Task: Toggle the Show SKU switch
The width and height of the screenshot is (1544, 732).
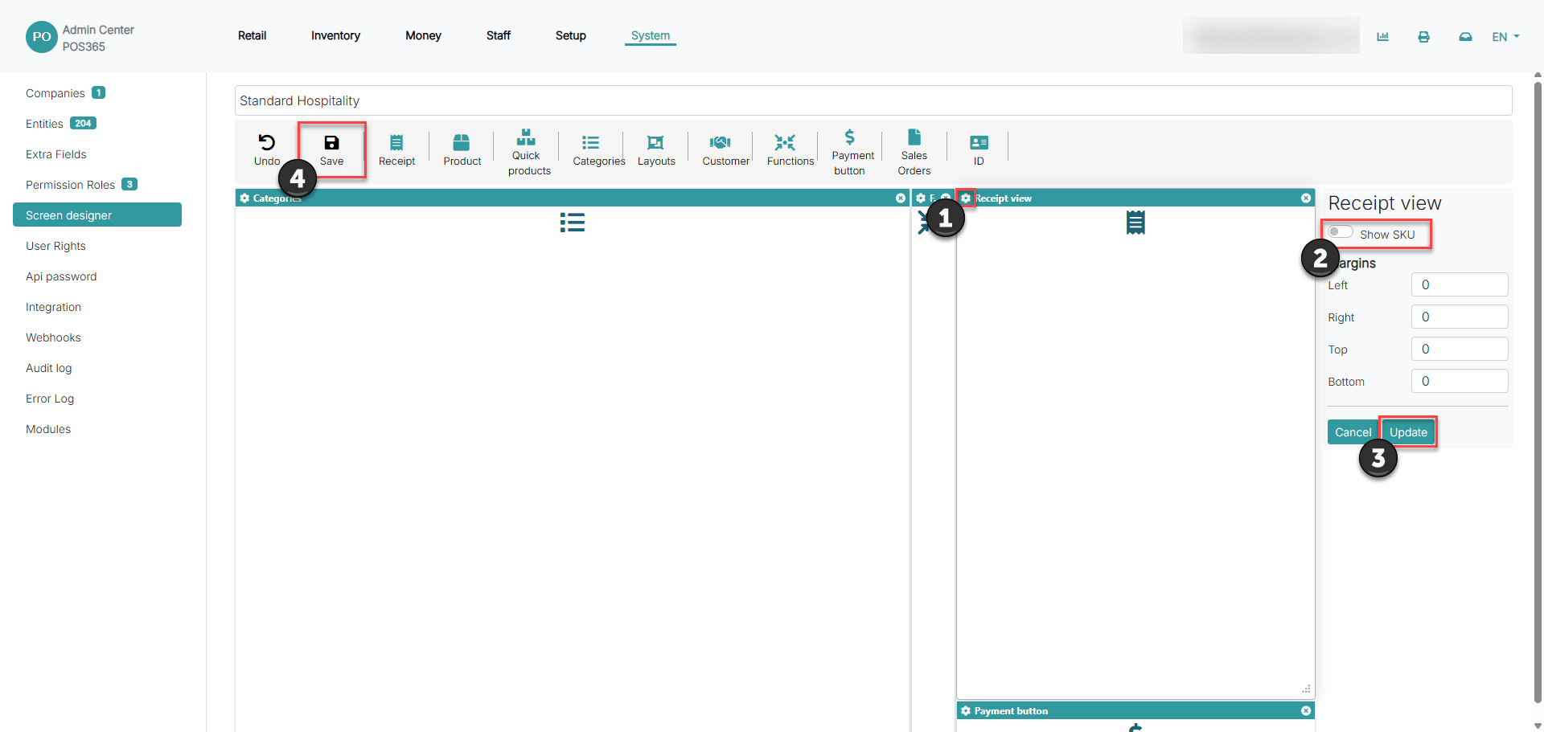Action: pyautogui.click(x=1341, y=232)
